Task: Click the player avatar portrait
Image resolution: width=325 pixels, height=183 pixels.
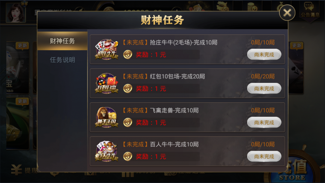Action: [16, 12]
